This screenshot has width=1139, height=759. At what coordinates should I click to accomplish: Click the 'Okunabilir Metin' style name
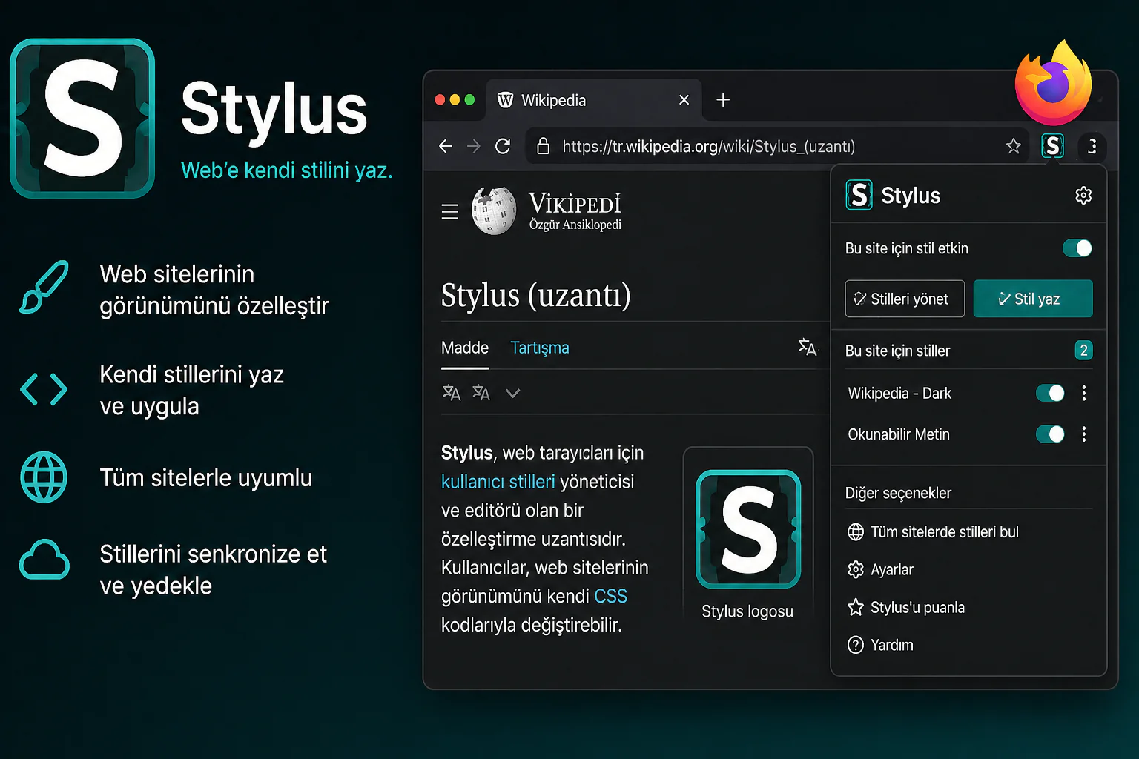coord(899,434)
